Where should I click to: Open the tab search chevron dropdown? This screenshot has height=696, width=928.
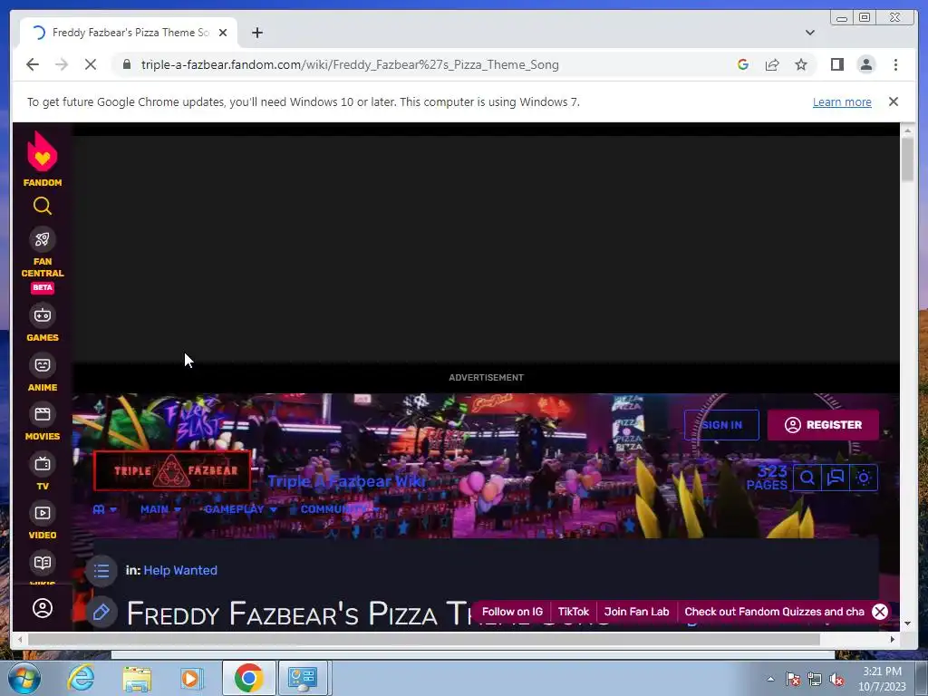[809, 33]
